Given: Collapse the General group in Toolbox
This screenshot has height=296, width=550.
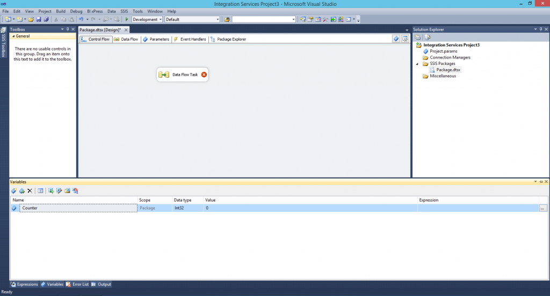Looking at the screenshot, I should (13, 36).
